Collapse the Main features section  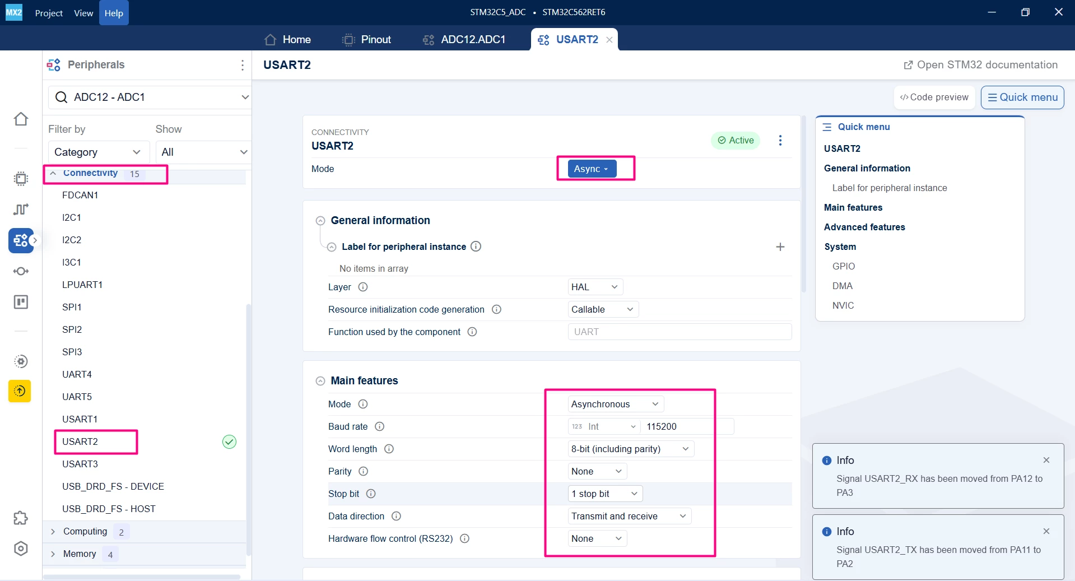320,381
